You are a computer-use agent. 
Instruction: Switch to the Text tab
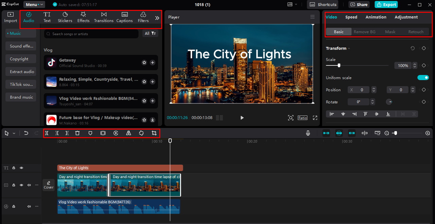click(47, 17)
